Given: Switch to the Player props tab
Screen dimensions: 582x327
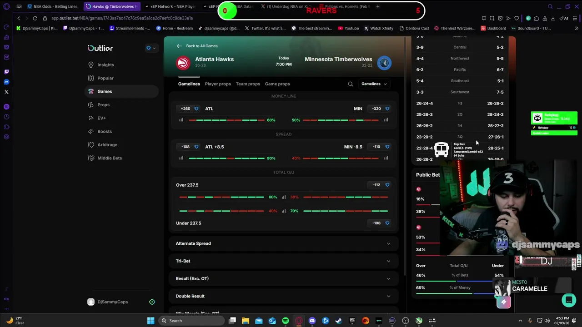Looking at the screenshot, I should click(x=218, y=84).
